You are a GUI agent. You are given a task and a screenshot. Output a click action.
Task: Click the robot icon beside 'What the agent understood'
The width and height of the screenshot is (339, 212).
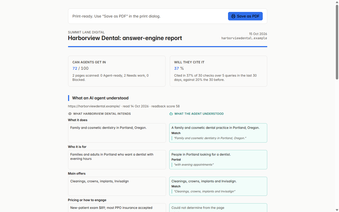pos(171,114)
